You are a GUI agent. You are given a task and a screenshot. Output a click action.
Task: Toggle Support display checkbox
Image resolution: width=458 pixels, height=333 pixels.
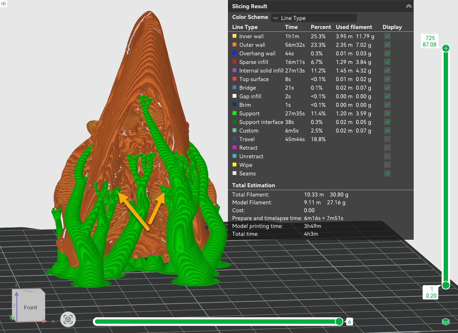pyautogui.click(x=387, y=113)
